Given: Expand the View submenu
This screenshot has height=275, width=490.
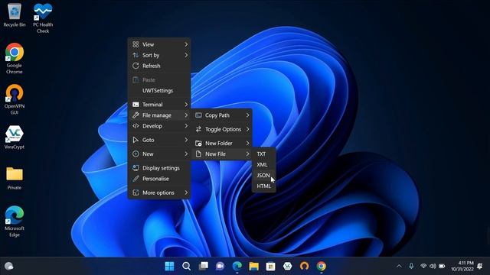Looking at the screenshot, I should (x=159, y=44).
